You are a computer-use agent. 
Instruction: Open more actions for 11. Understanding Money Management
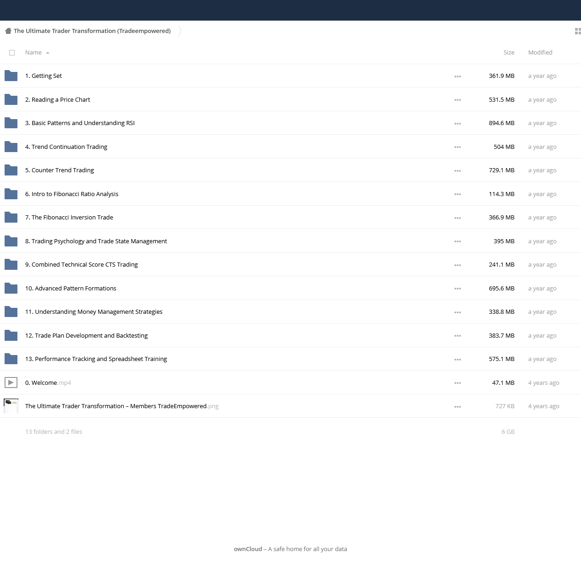click(458, 312)
